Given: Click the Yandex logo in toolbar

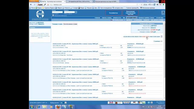Looking at the screenshot, I should tap(40, 5).
